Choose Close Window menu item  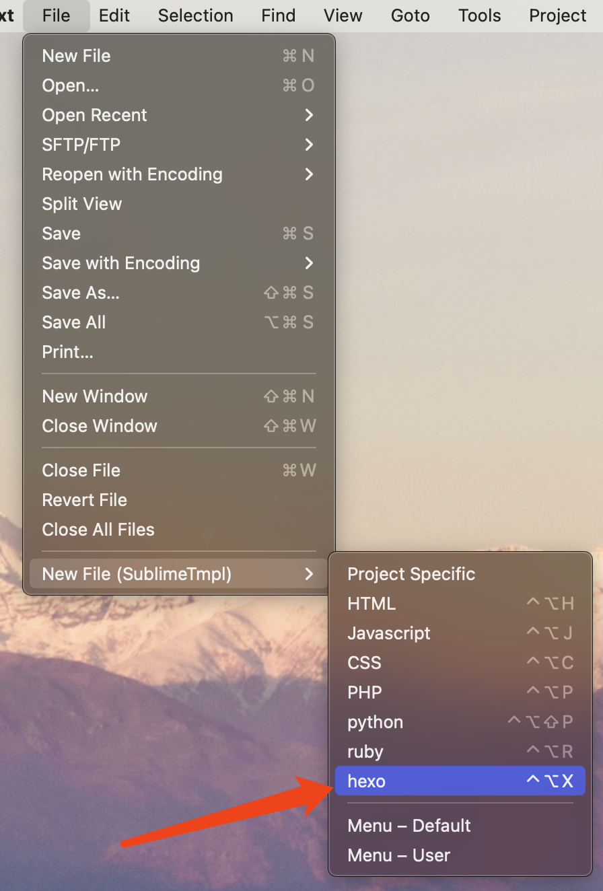click(x=179, y=426)
